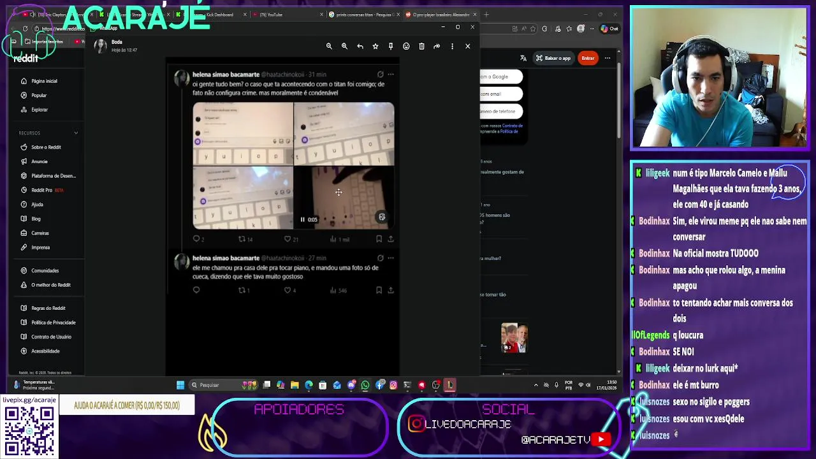Open the video settings icon on thumbnail
Image resolution: width=816 pixels, height=459 pixels.
click(x=382, y=217)
